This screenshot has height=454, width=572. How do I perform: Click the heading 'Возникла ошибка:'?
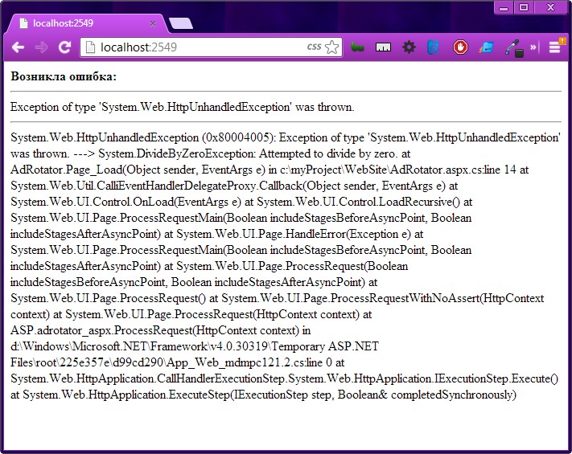64,76
